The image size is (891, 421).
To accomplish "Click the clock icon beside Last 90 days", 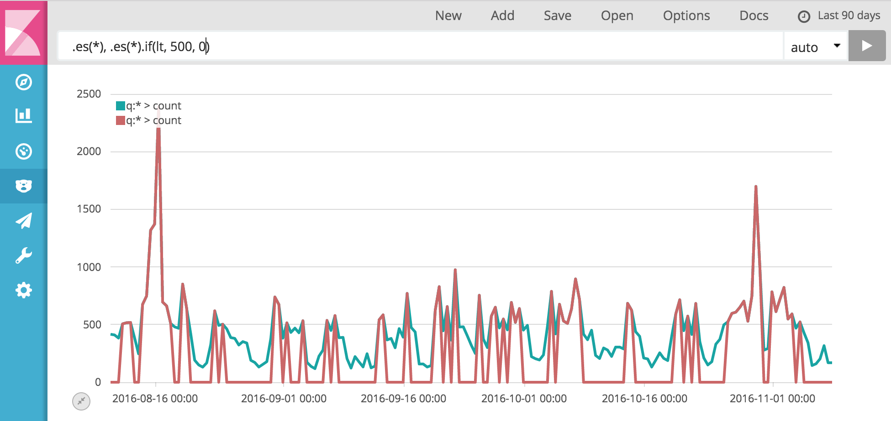I will pos(804,17).
